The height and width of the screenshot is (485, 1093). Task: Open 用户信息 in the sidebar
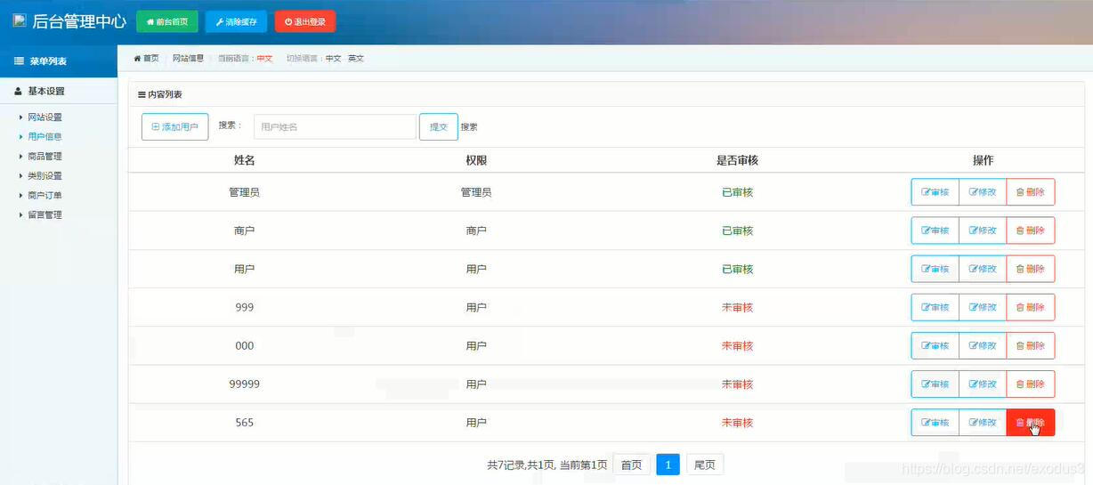coord(45,137)
